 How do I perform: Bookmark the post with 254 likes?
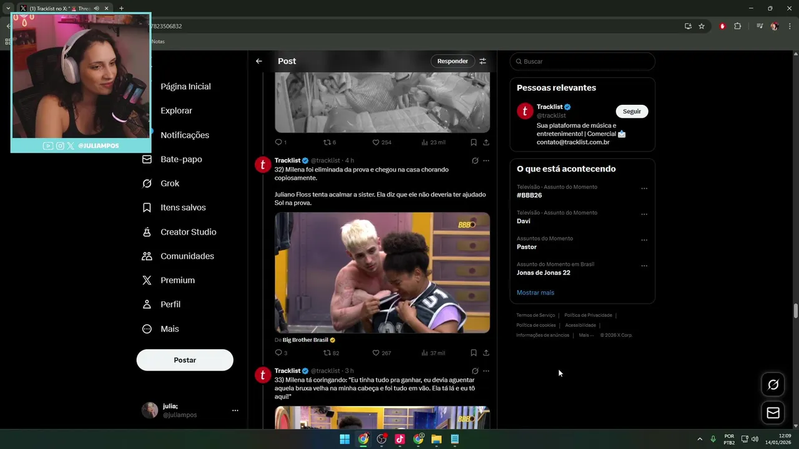pyautogui.click(x=474, y=142)
